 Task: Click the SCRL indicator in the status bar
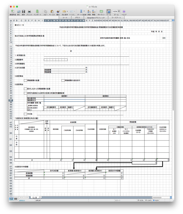pos(141,200)
